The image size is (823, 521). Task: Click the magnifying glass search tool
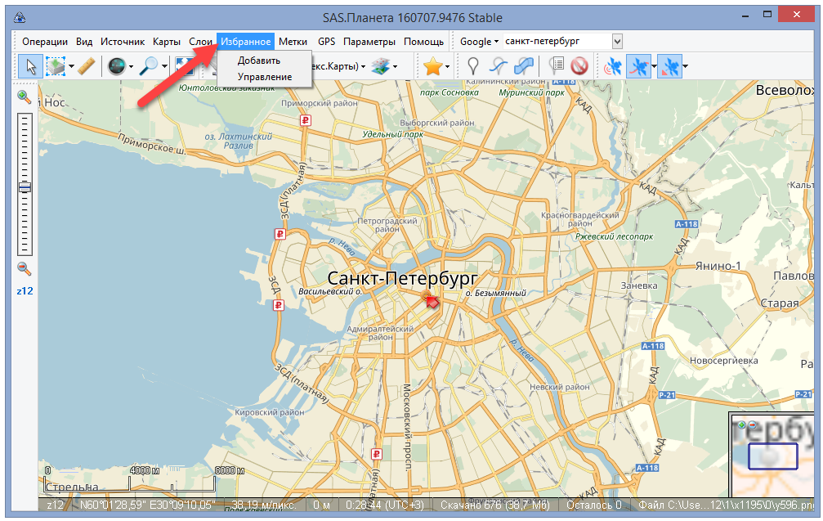148,67
